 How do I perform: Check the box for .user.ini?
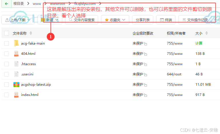7,74
